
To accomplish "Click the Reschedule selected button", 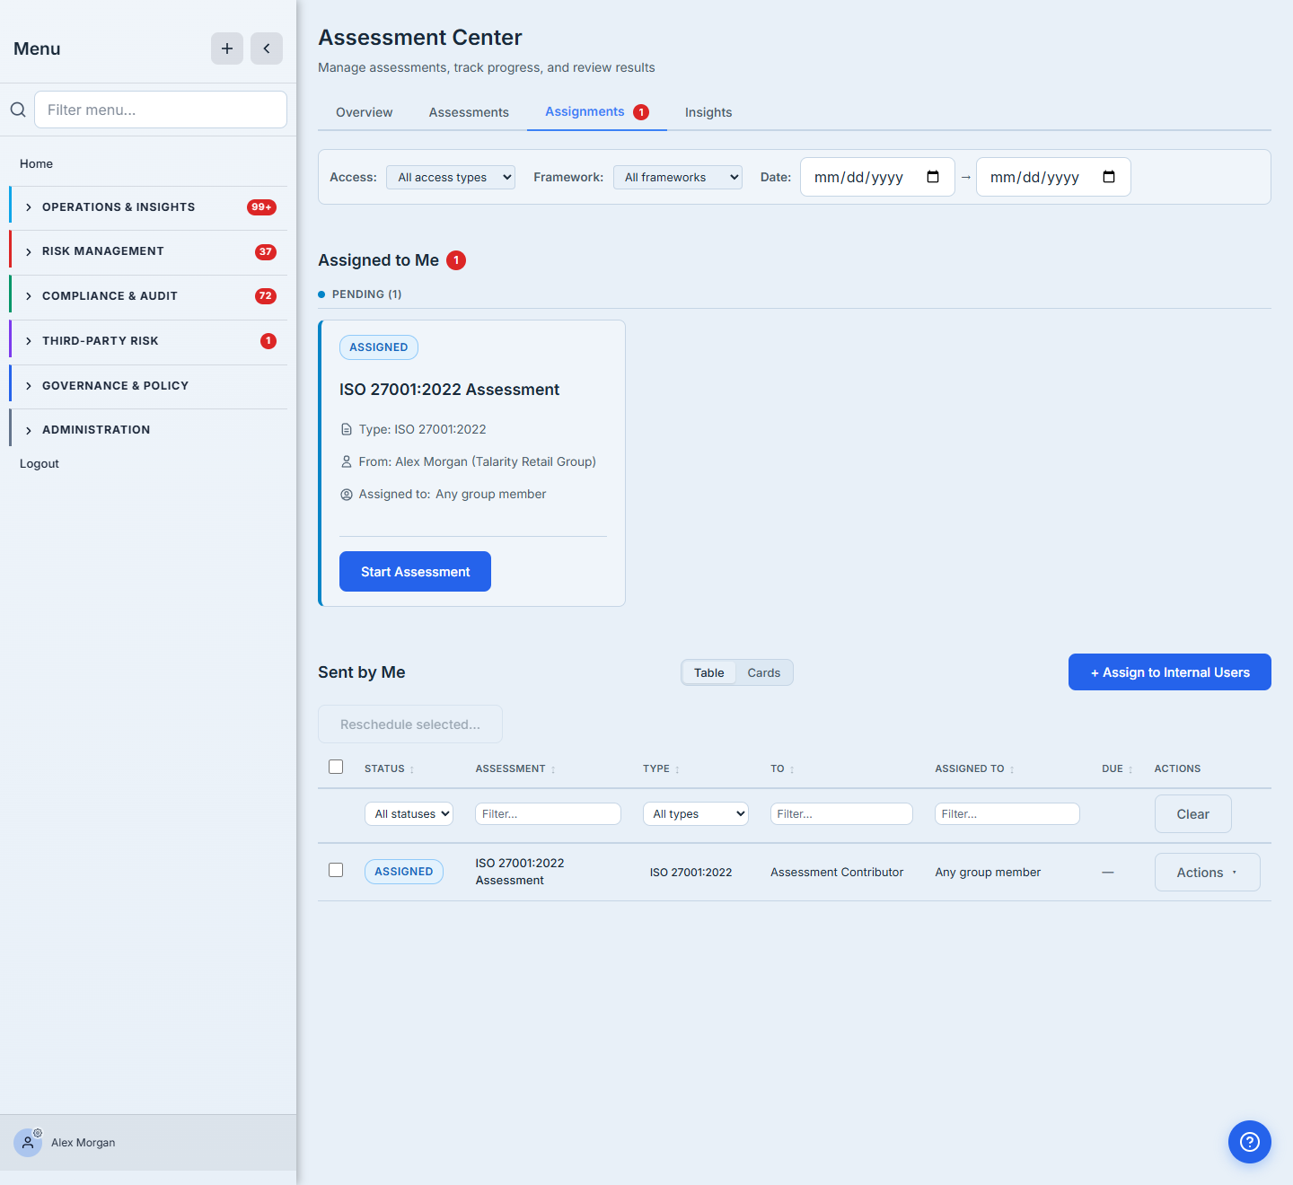I will coord(410,724).
